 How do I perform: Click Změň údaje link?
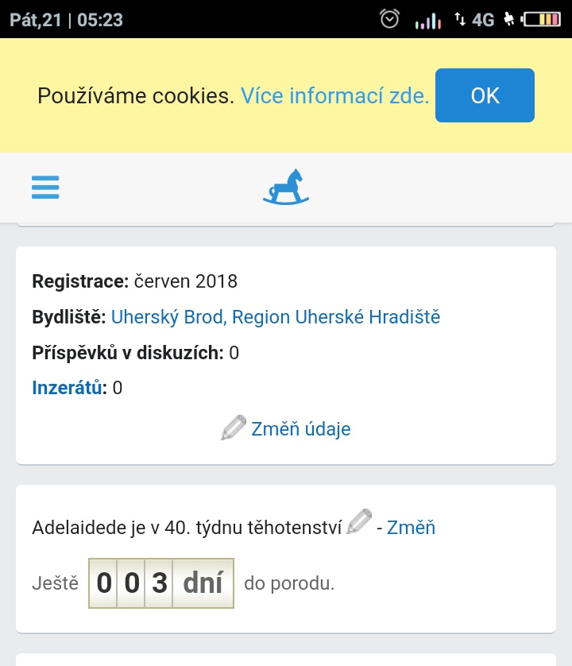click(x=300, y=429)
